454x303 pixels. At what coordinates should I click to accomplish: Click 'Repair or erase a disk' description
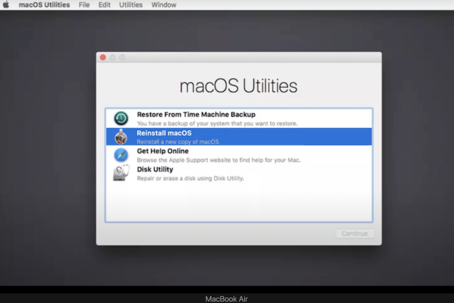(191, 178)
